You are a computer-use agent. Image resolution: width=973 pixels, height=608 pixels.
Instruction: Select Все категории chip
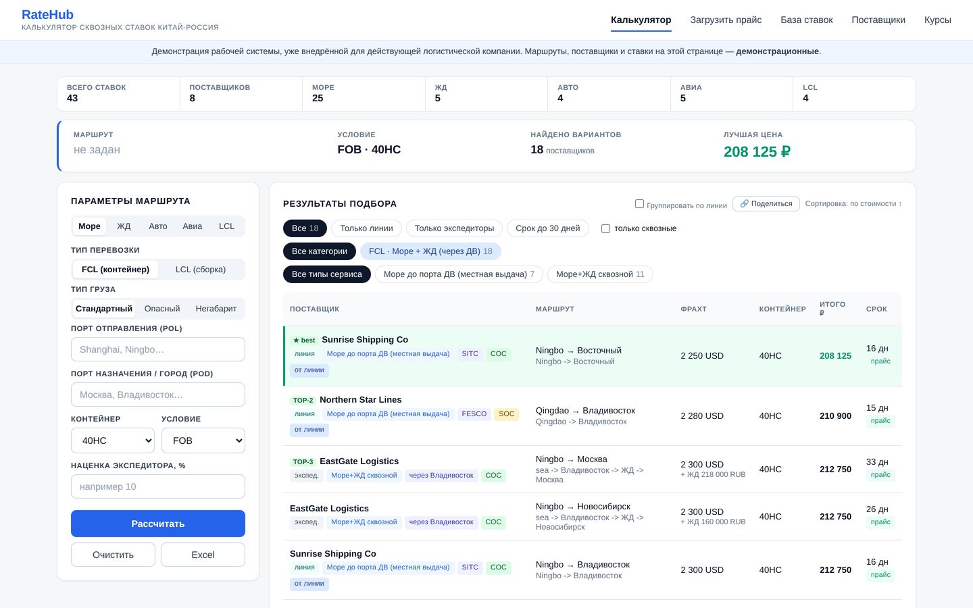pyautogui.click(x=320, y=251)
